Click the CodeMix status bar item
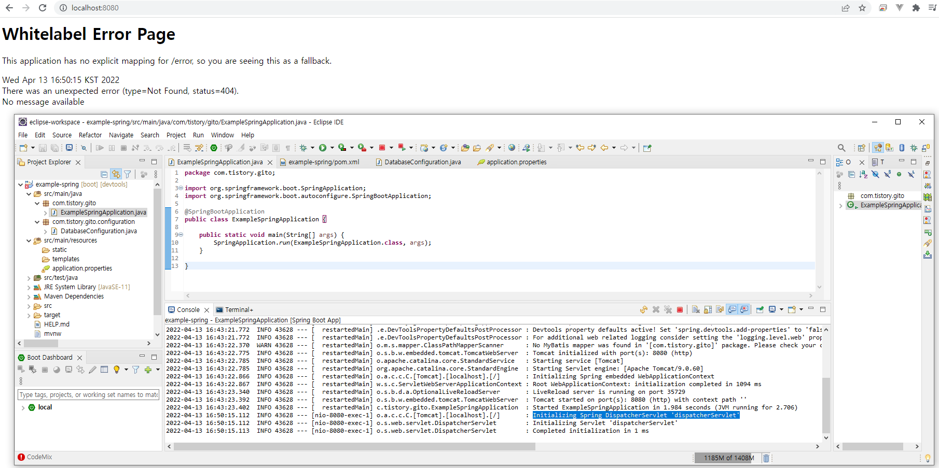The width and height of the screenshot is (939, 468). coord(35,457)
